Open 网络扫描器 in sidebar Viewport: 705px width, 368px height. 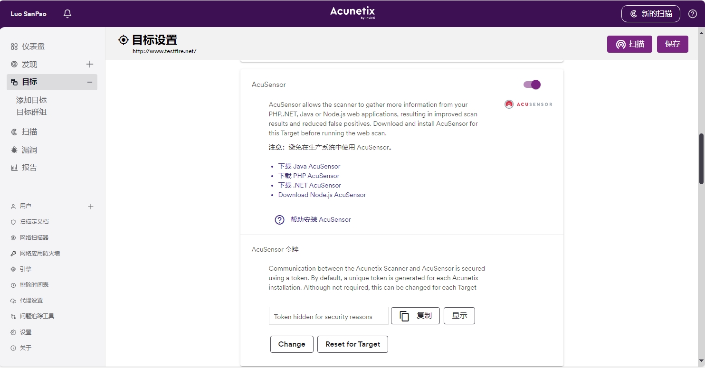34,237
